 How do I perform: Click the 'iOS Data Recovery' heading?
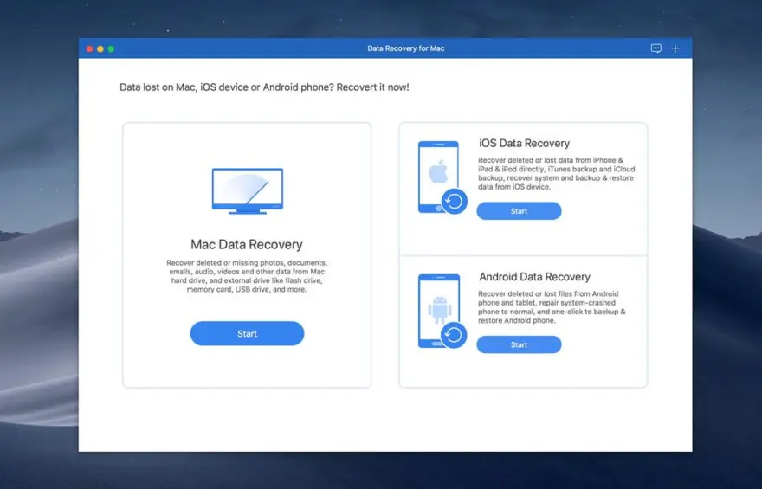[x=525, y=144]
